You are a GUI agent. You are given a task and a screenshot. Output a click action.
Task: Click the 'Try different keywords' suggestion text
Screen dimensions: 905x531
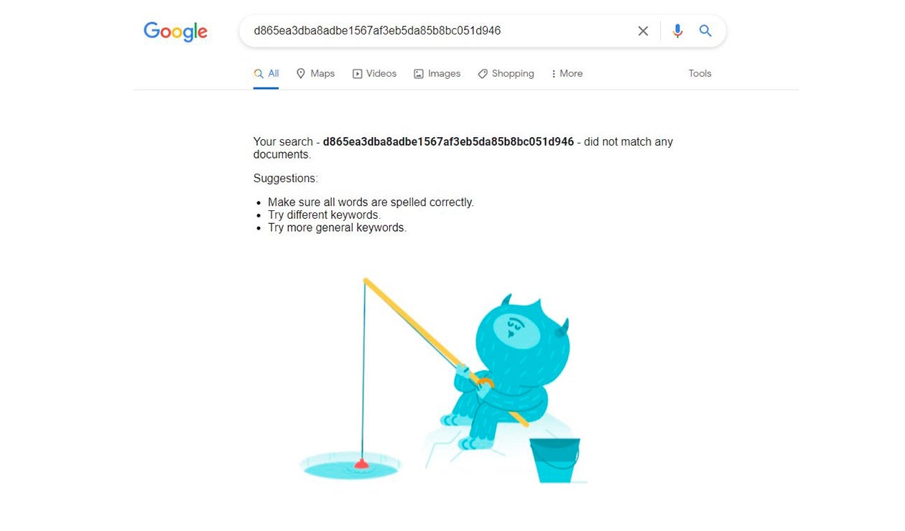click(324, 215)
